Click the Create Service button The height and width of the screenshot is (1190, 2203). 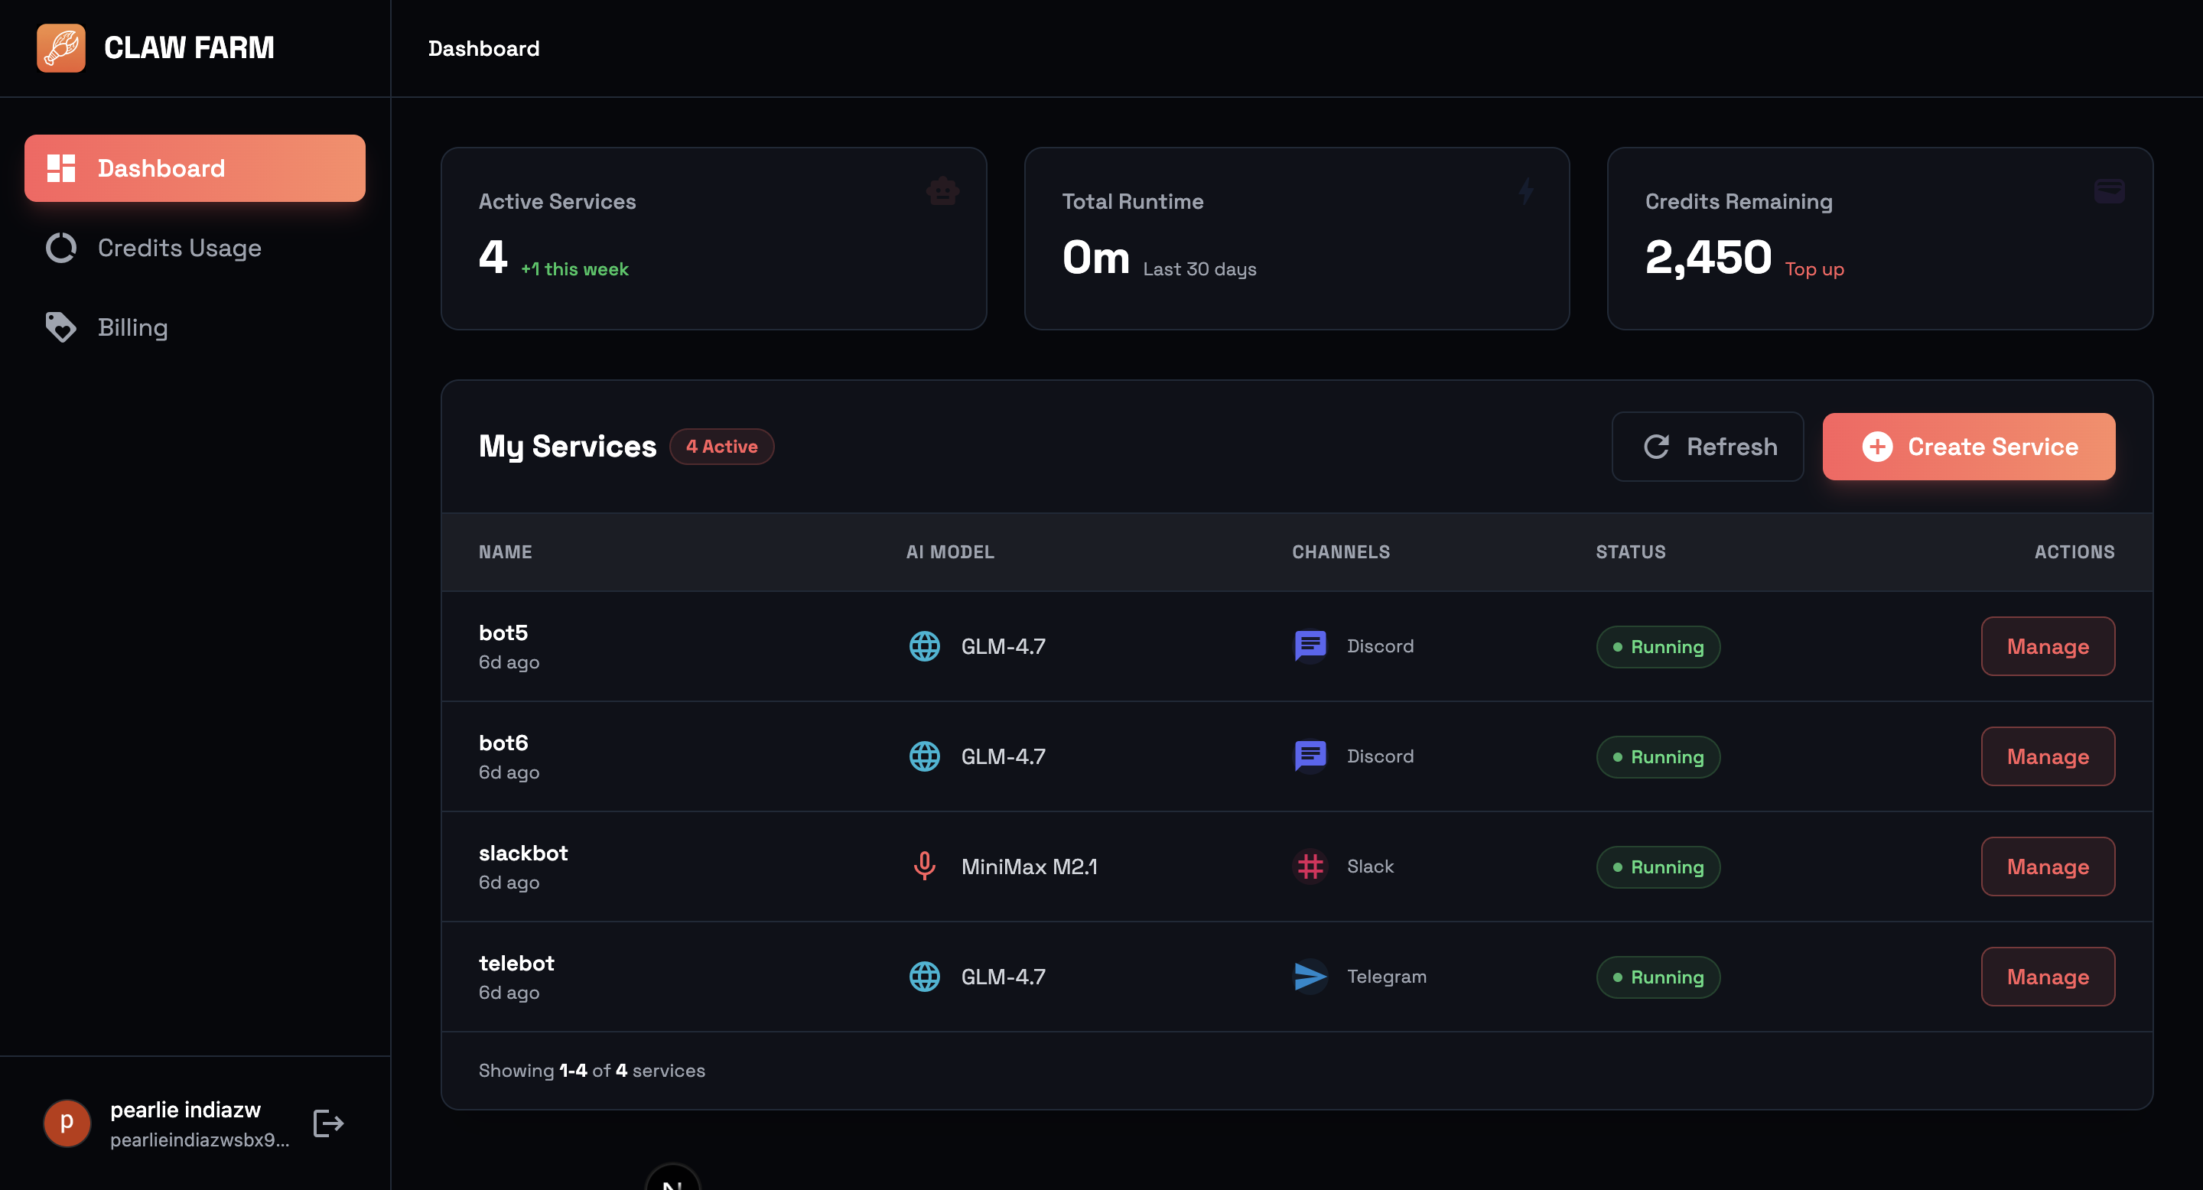[1969, 447]
